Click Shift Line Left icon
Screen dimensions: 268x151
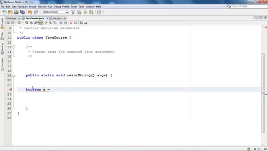coord(61,23)
